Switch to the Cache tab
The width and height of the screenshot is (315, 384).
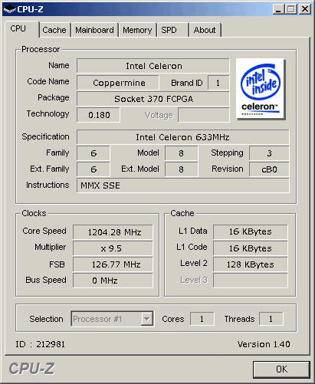(x=54, y=30)
